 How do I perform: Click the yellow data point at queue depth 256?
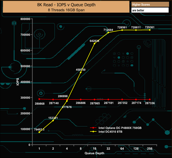(150, 30)
